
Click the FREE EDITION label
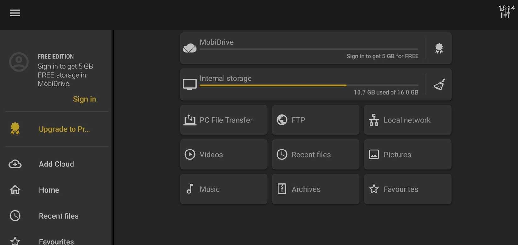point(56,57)
